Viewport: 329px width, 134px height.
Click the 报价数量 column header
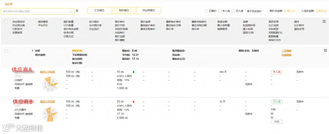pos(69,22)
